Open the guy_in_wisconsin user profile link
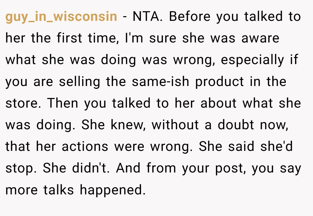313x216 pixels. pyautogui.click(x=61, y=17)
